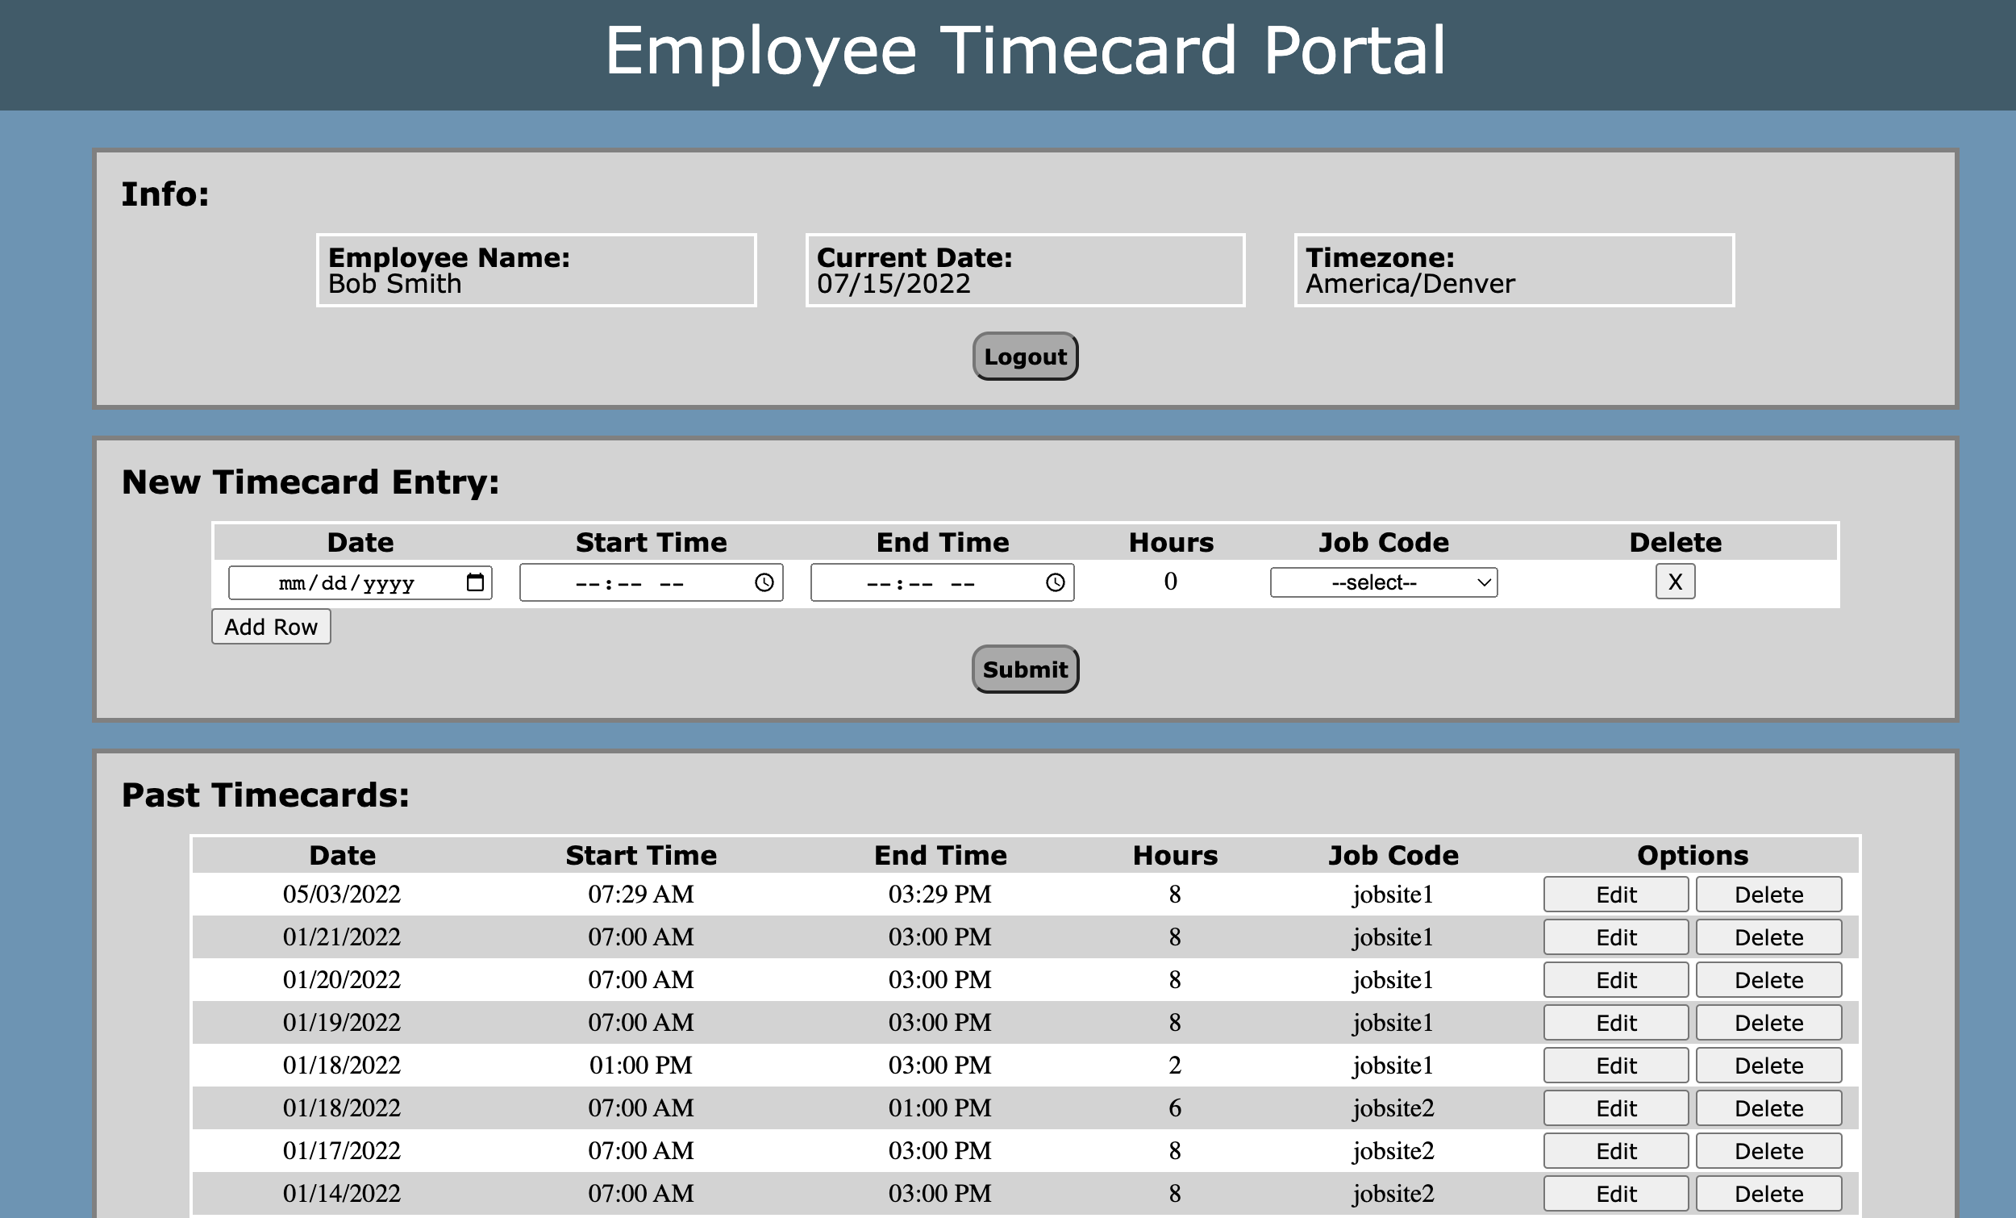The height and width of the screenshot is (1218, 2016).
Task: Open the clock picker in End Time field
Action: 1056,582
